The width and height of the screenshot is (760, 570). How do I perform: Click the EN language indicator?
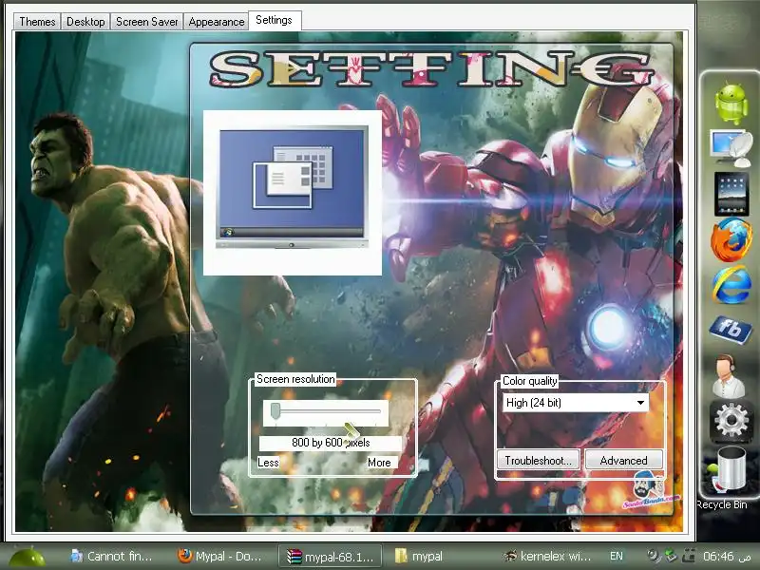coord(616,556)
